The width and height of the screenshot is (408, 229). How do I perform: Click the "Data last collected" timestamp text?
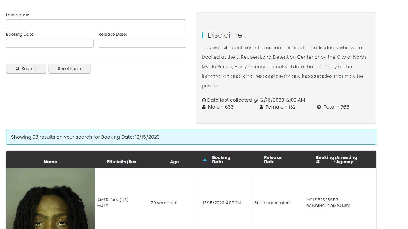pyautogui.click(x=256, y=100)
